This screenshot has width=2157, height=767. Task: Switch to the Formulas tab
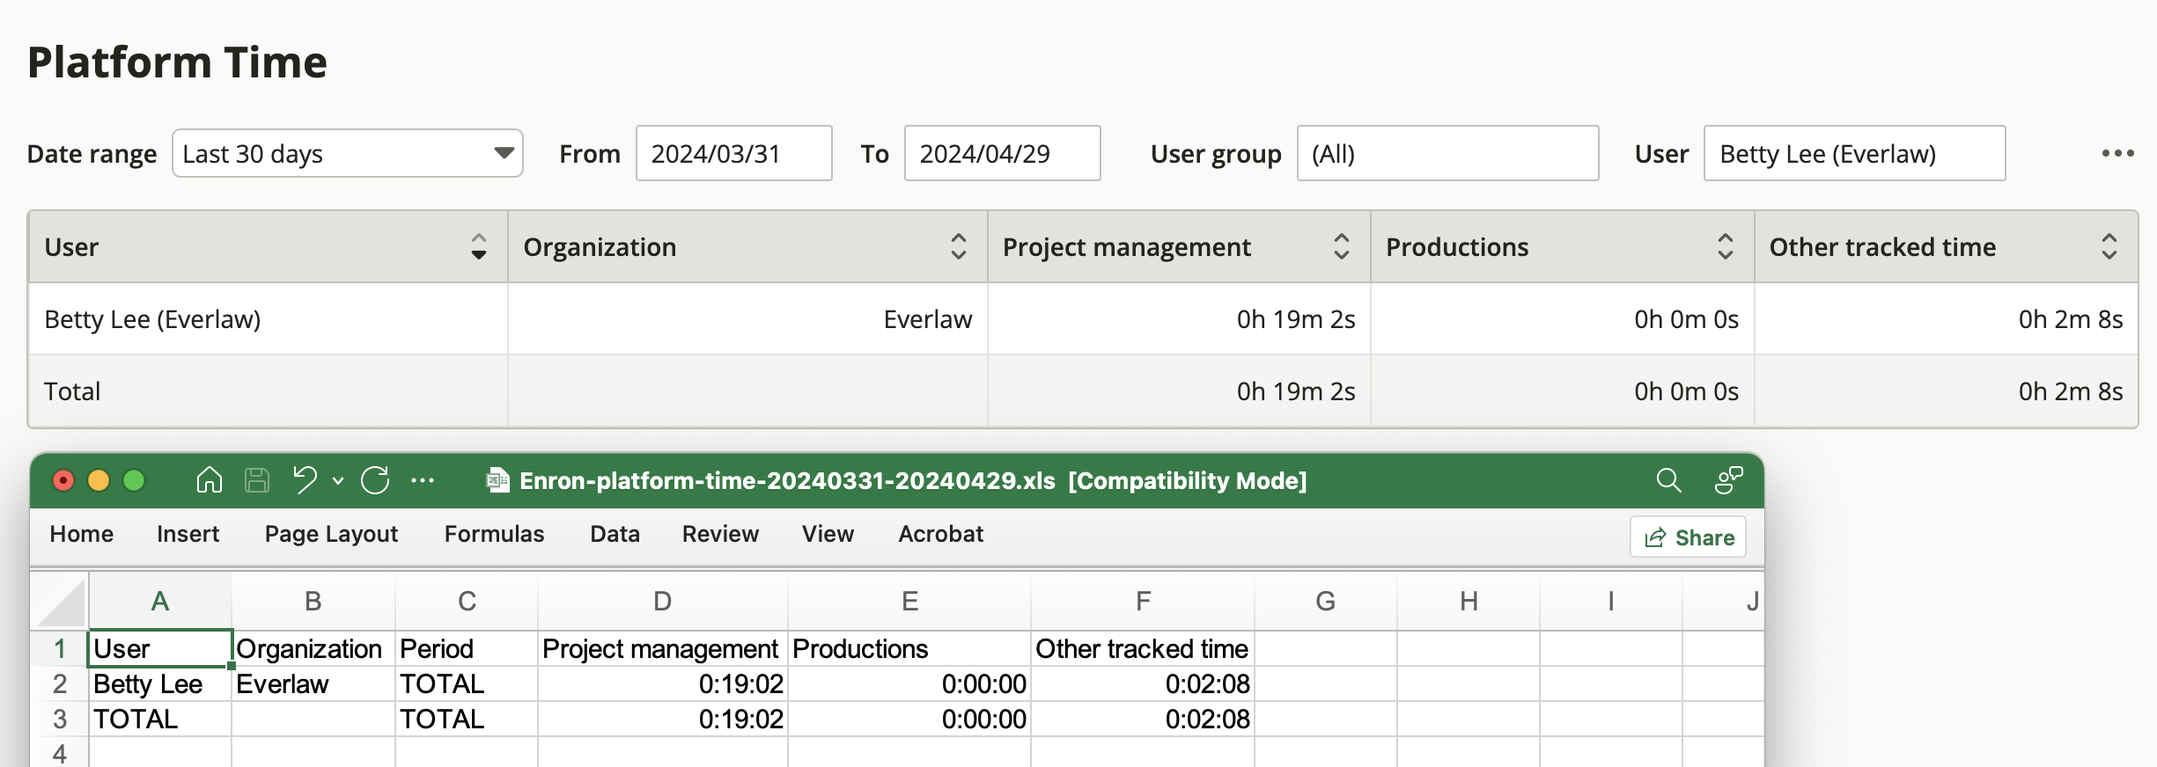pyautogui.click(x=495, y=534)
